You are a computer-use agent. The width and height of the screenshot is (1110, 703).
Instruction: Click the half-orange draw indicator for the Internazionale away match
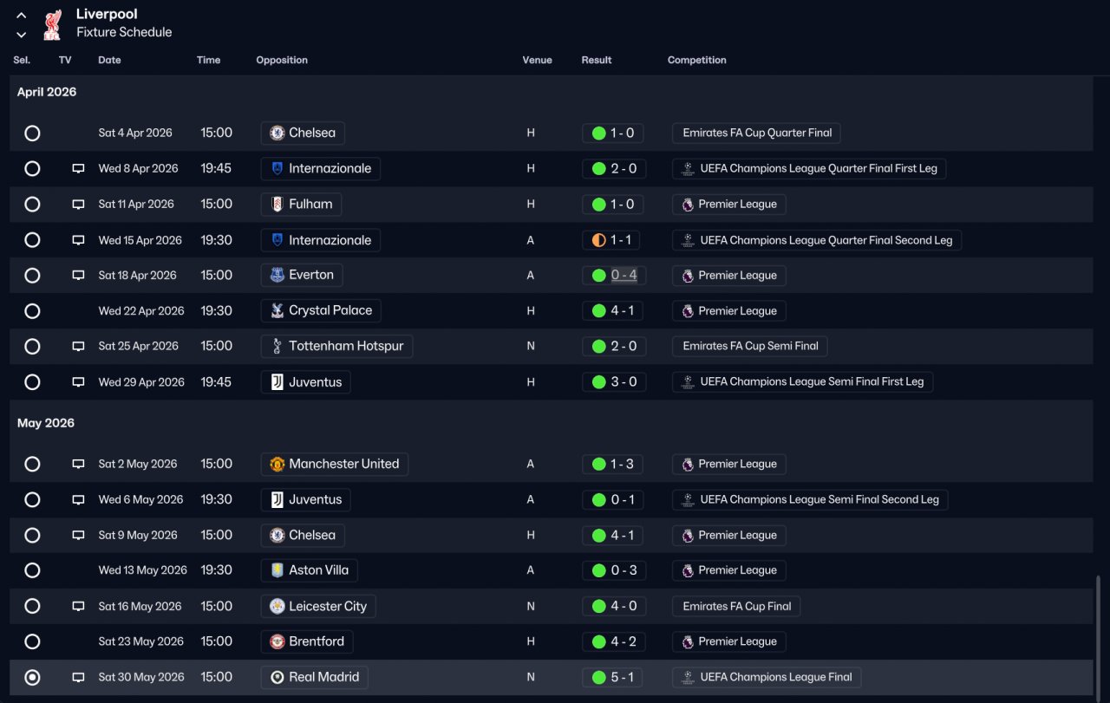(598, 241)
